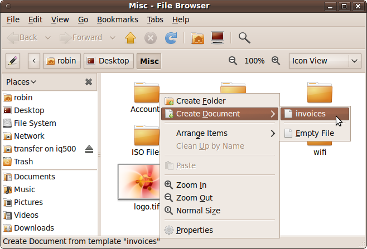This screenshot has height=249, width=367.
Task: Open File System in sidebar
Action: [50, 123]
